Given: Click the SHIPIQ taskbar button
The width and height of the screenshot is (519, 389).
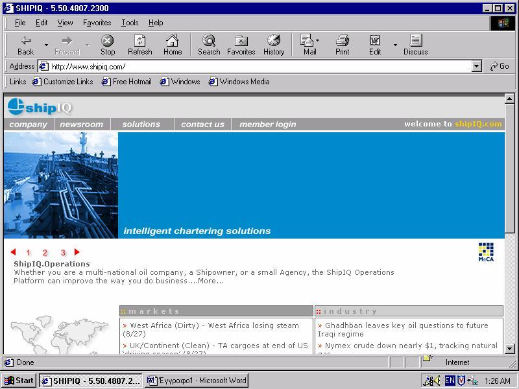Looking at the screenshot, I should point(91,381).
